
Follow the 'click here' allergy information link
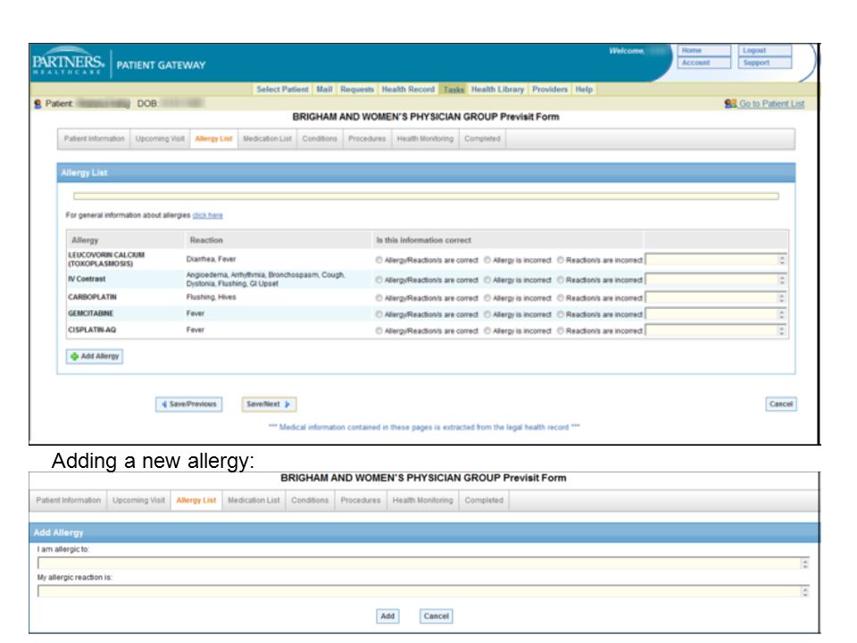pos(208,215)
